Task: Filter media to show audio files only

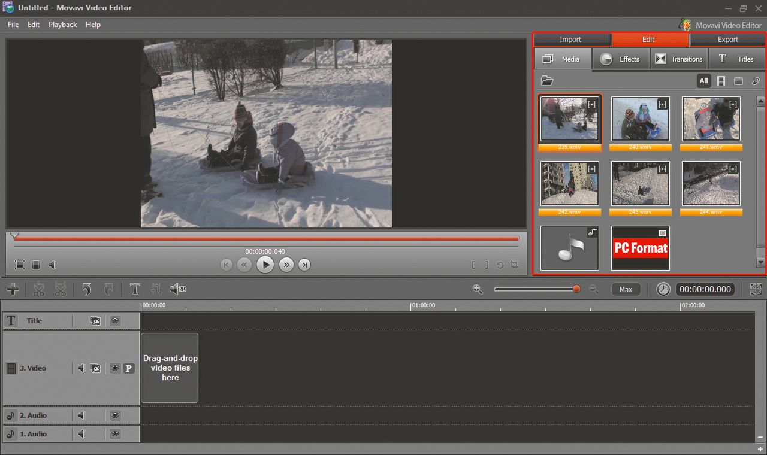Action: (x=756, y=81)
